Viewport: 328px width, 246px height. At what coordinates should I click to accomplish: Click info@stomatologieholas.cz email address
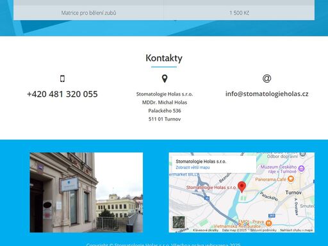tap(266, 94)
